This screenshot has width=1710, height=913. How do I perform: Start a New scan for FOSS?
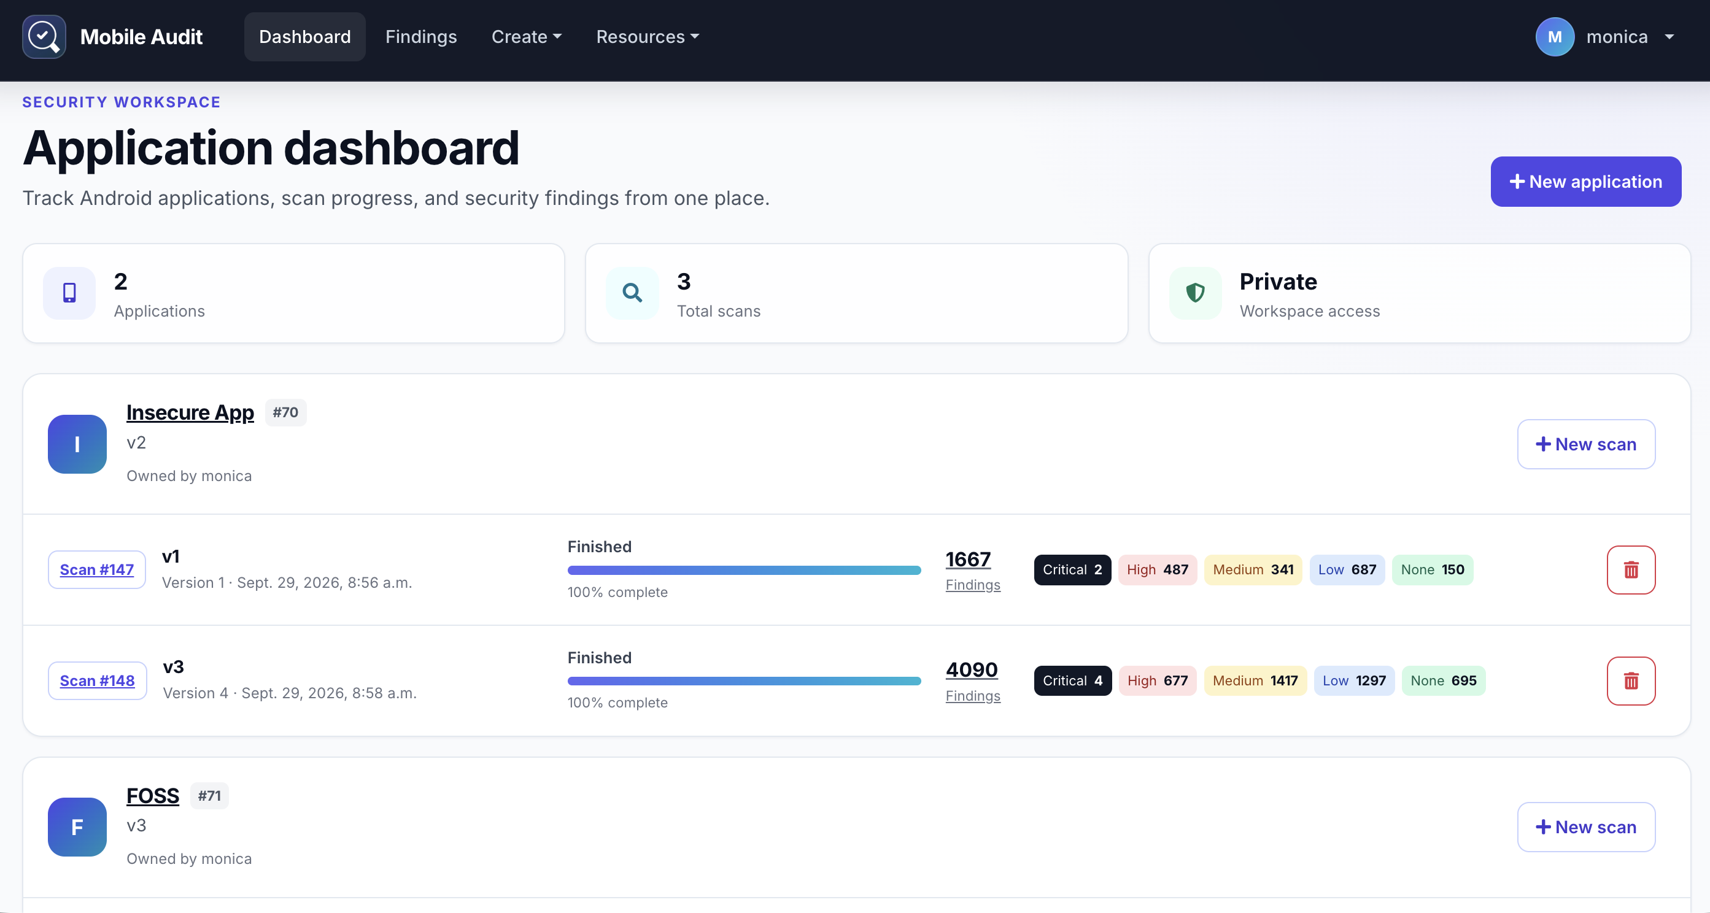pyautogui.click(x=1585, y=826)
